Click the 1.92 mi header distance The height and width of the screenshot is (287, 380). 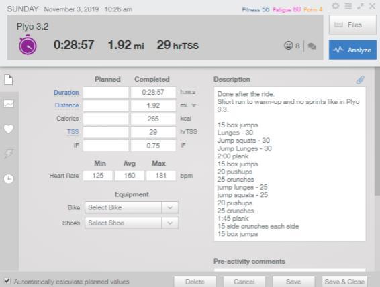click(x=126, y=45)
